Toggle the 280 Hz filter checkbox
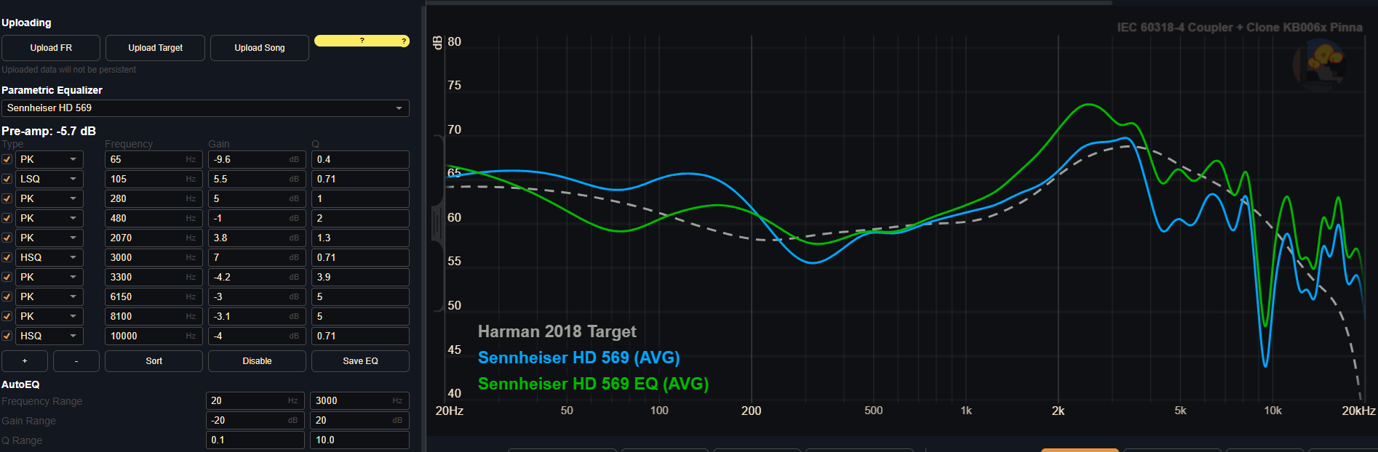 tap(7, 198)
